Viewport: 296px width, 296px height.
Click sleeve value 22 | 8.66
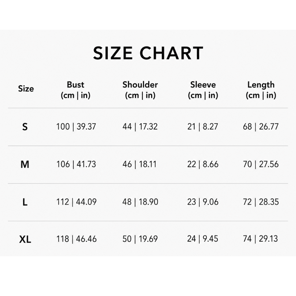203,164
